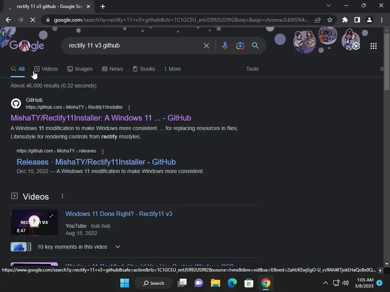
Task: Stop loading the page
Action: [33, 20]
